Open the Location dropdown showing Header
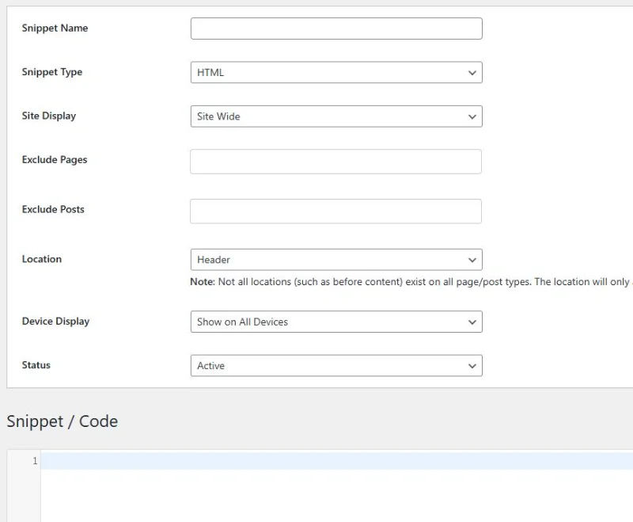Image resolution: width=633 pixels, height=522 pixels. click(336, 259)
